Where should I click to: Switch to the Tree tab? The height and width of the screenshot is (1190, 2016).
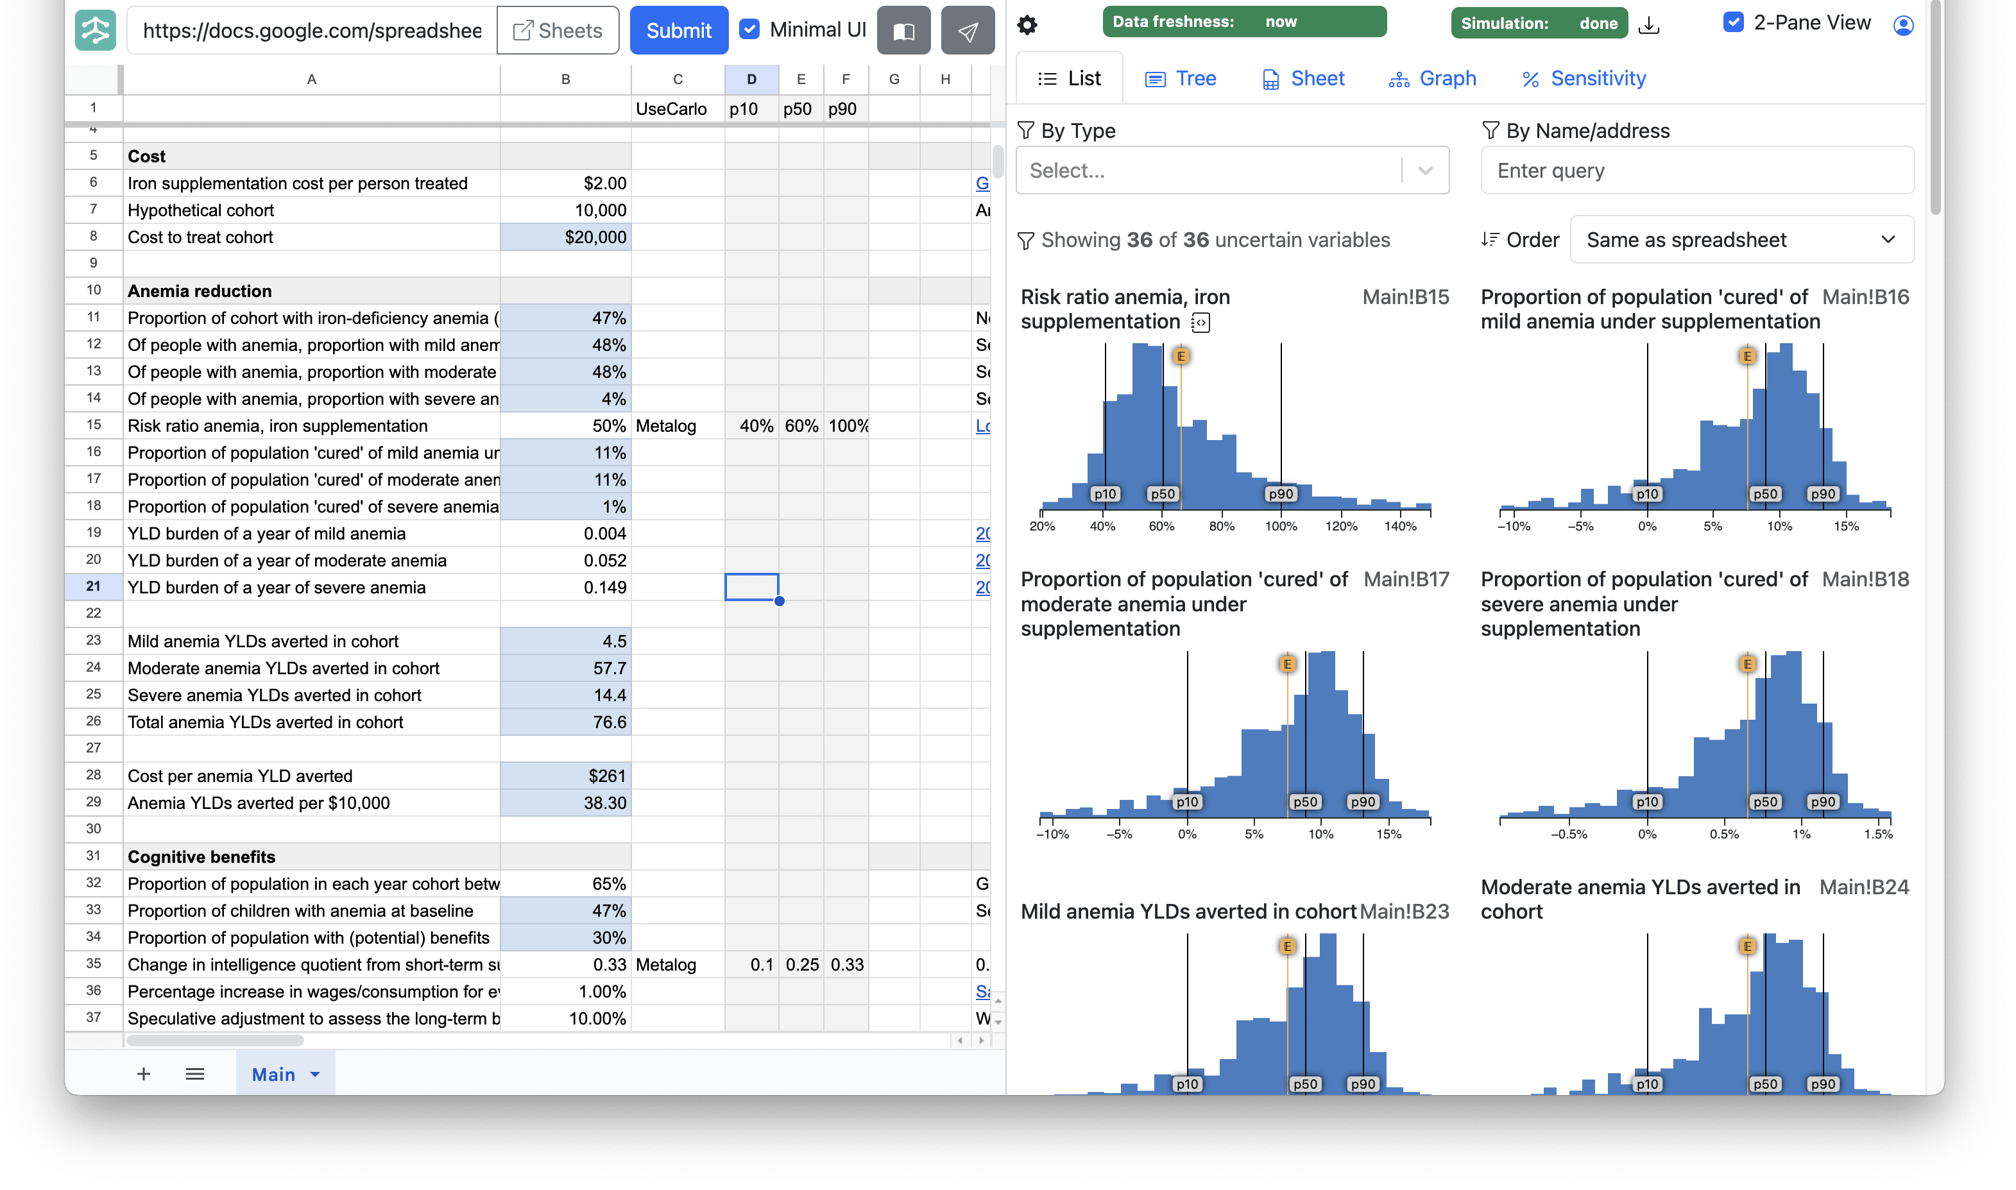pos(1181,78)
